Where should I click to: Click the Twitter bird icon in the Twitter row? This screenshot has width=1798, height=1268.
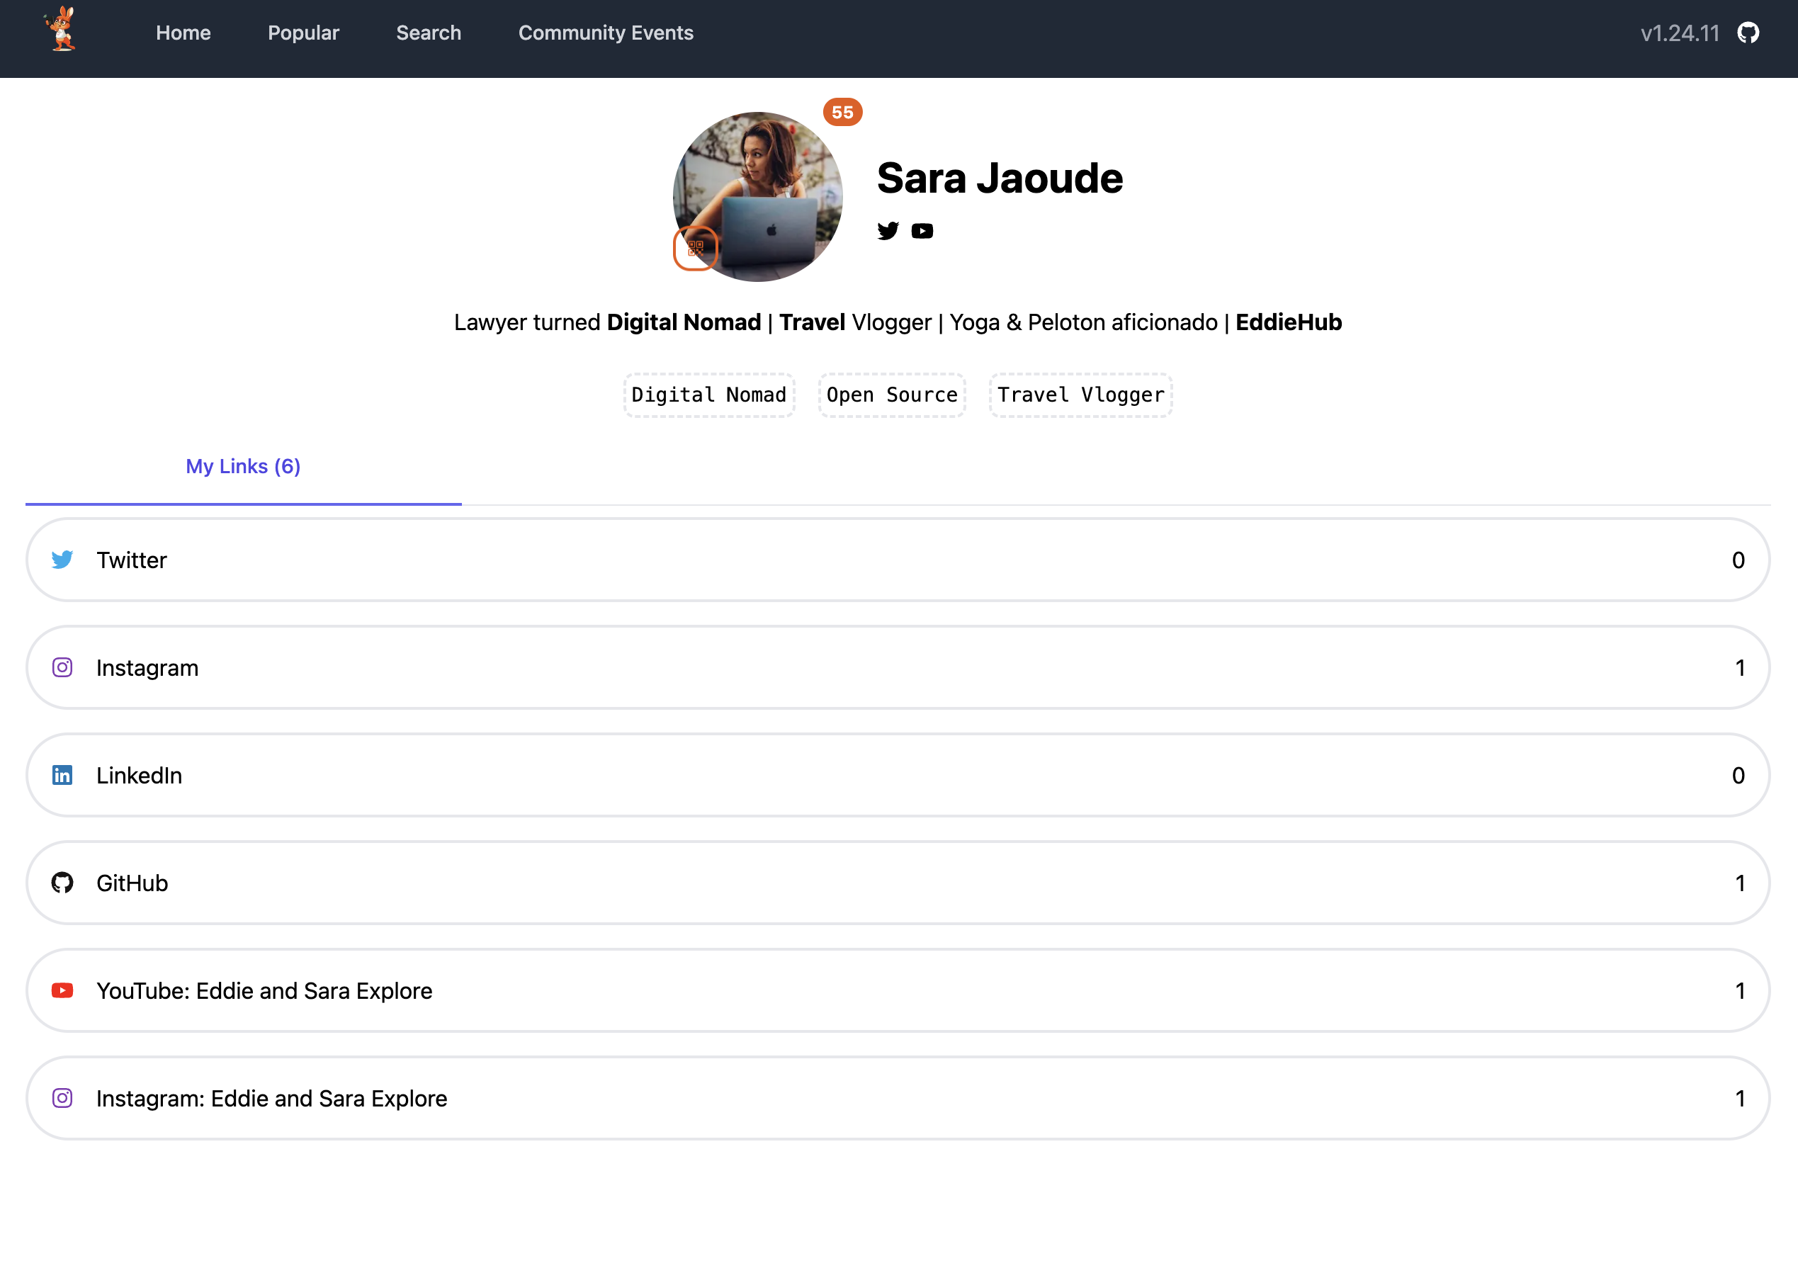[62, 560]
